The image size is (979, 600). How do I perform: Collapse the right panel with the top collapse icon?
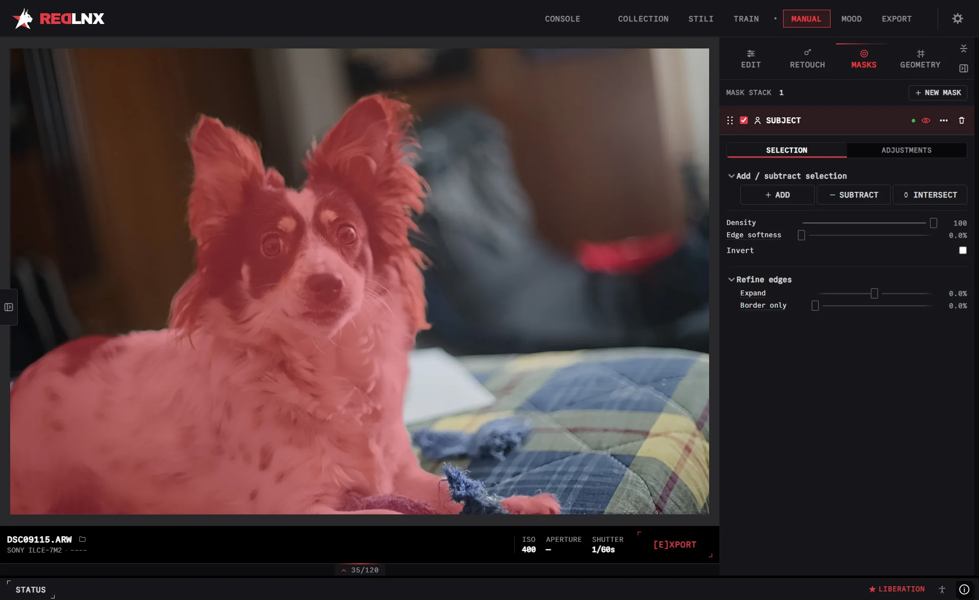point(964,48)
